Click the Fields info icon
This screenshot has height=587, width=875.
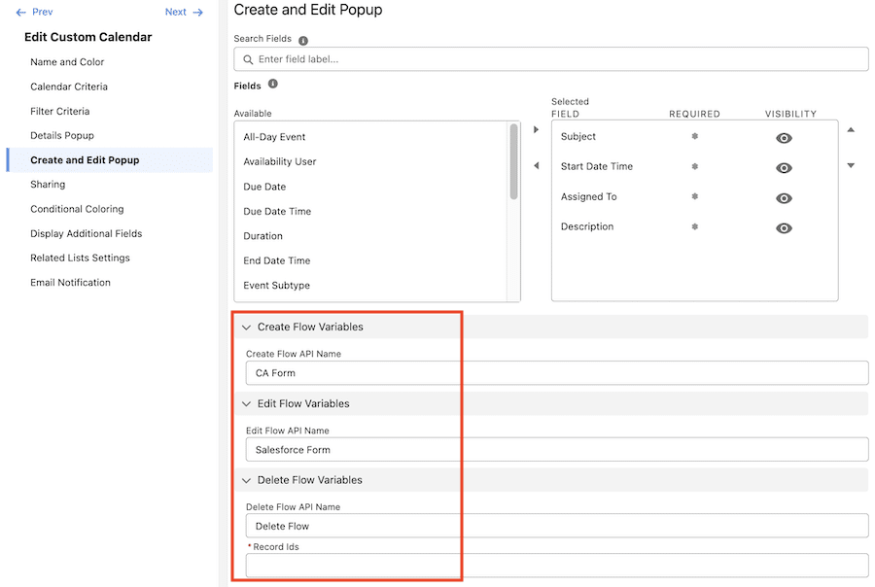point(273,84)
